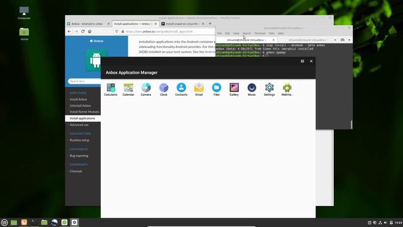
Task: Open 'Runtime setup' docs page
Action: (79, 140)
